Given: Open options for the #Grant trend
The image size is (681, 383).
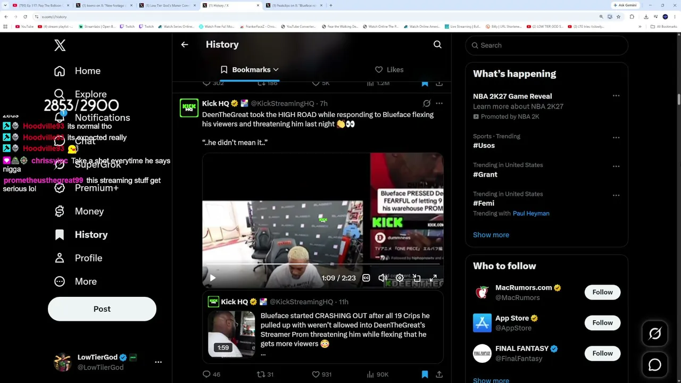Looking at the screenshot, I should click(x=616, y=166).
